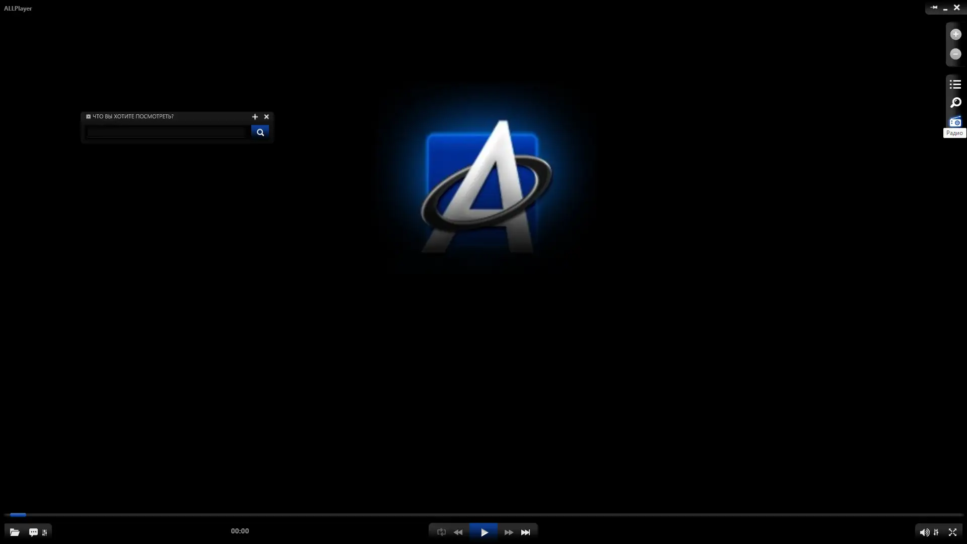Mute audio with the speaker icon
The width and height of the screenshot is (967, 544).
924,532
